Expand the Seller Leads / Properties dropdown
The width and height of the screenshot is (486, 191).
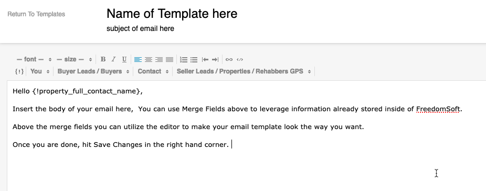click(244, 71)
